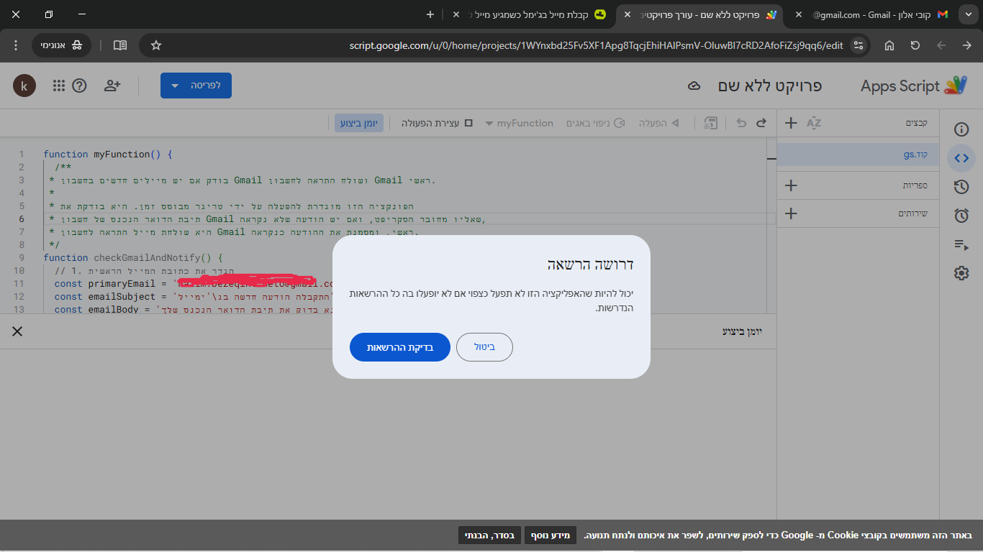Viewport: 983px width, 552px height.
Task: Share the project with the add-person icon
Action: [x=112, y=86]
